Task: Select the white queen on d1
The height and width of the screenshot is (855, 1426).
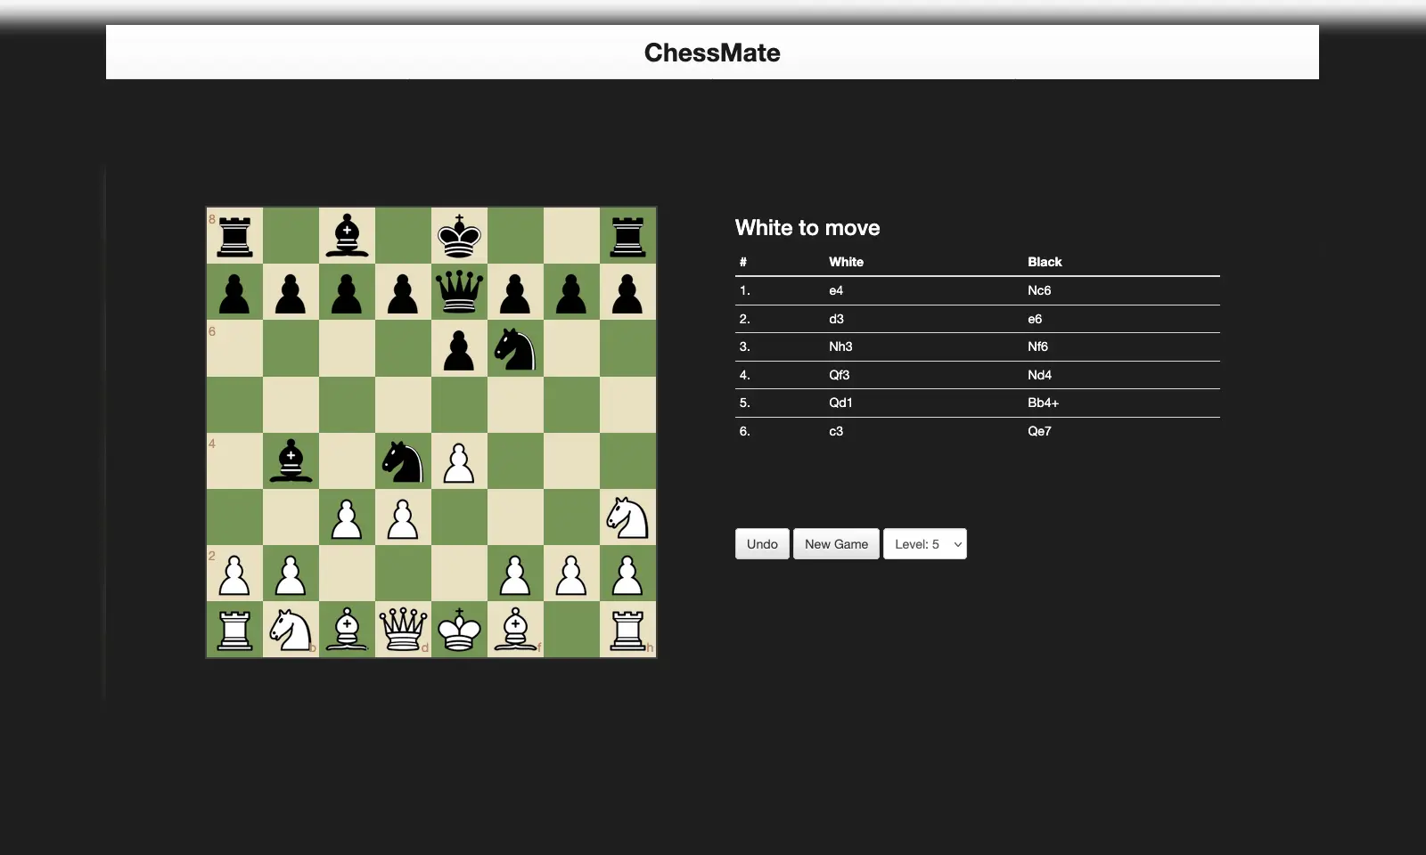Action: point(403,631)
